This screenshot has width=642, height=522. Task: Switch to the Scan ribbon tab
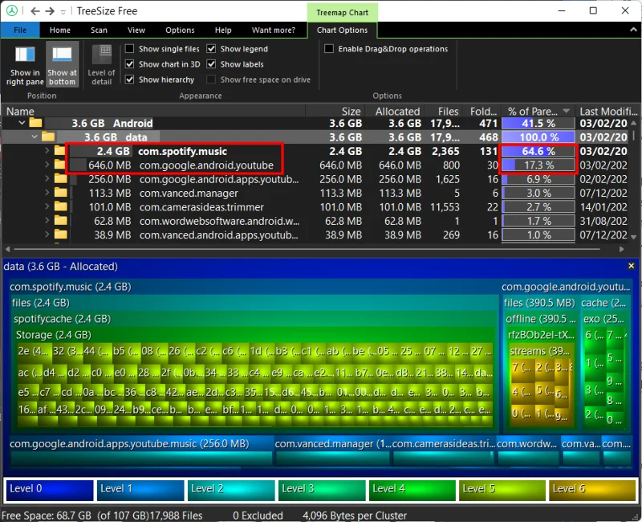99,30
